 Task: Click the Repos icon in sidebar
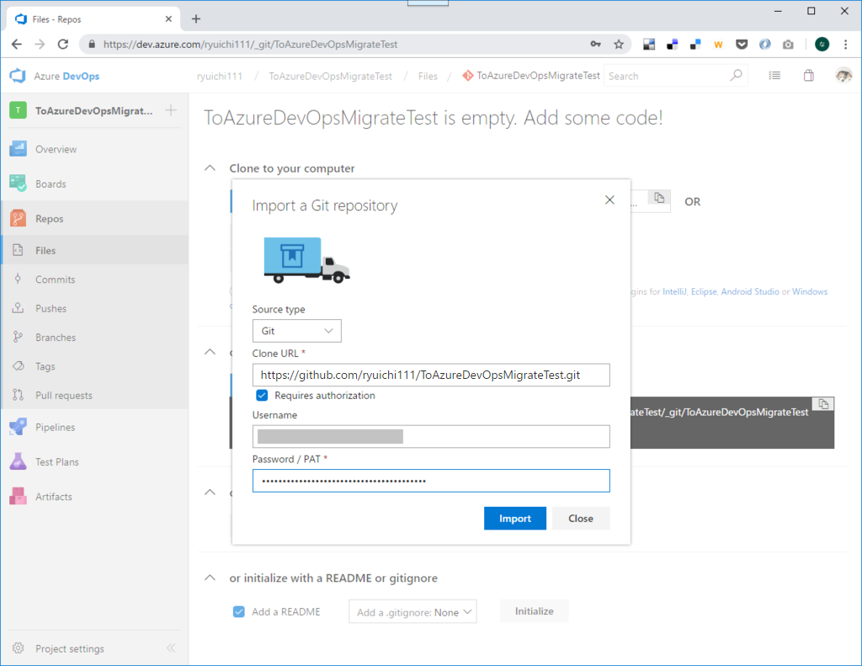(x=18, y=218)
